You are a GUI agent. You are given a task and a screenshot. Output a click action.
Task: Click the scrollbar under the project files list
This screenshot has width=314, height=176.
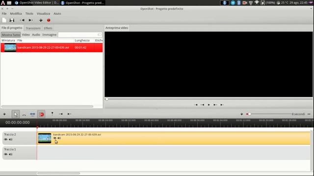47,107
